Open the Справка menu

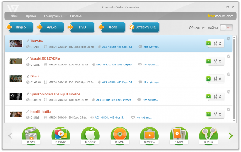pos(76,16)
